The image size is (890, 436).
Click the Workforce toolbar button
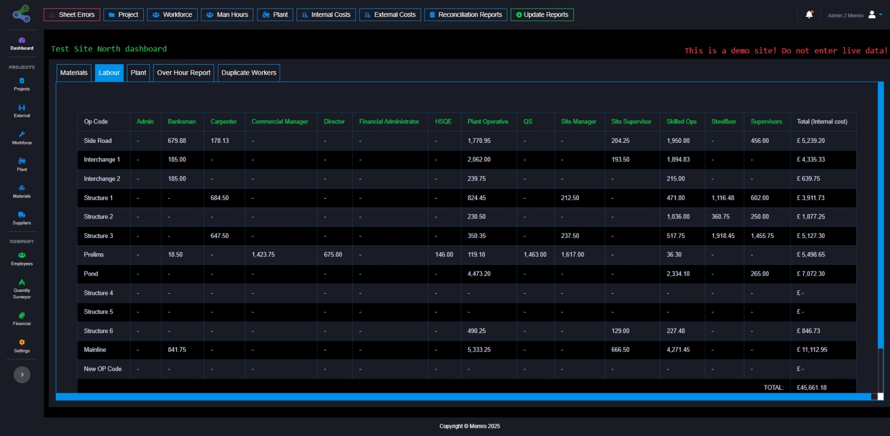172,15
